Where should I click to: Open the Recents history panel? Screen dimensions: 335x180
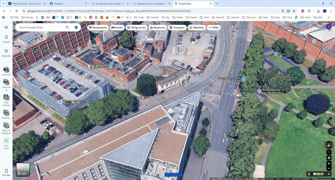click(x=6, y=53)
